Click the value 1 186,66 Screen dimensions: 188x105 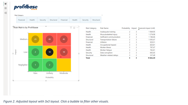click(x=152, y=37)
